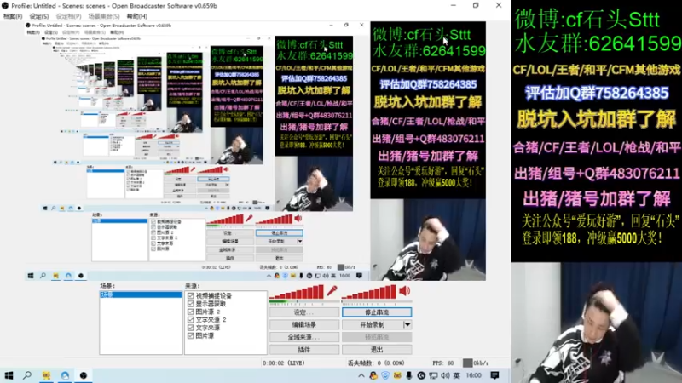The width and height of the screenshot is (682, 383).
Task: Open the network tray icon
Action: 433,375
